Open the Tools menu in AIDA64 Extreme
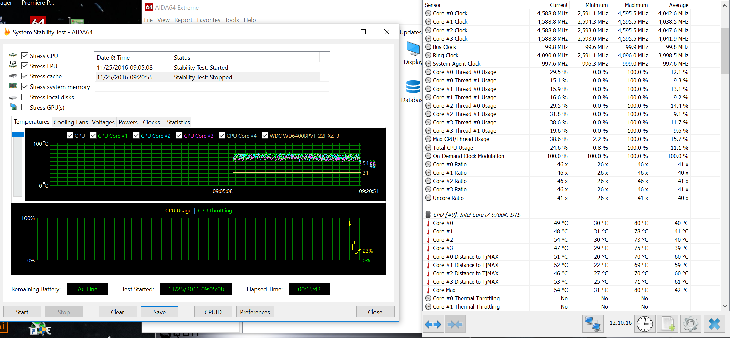 pos(232,20)
